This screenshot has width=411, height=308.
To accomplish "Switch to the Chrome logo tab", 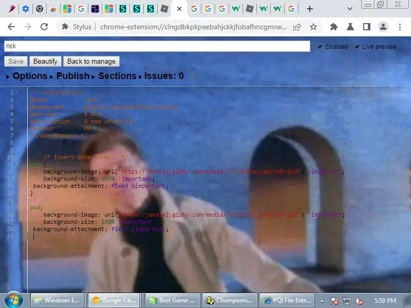I will point(40,9).
